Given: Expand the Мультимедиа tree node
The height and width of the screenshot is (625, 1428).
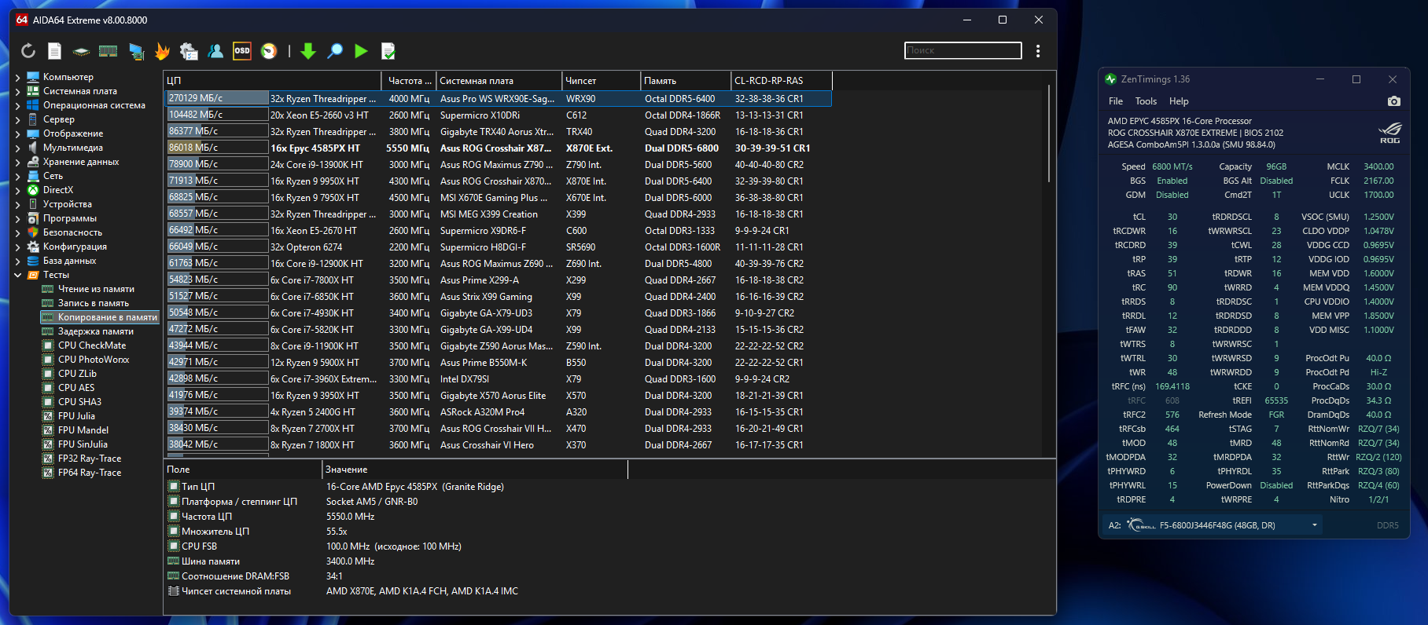Looking at the screenshot, I should (x=18, y=148).
